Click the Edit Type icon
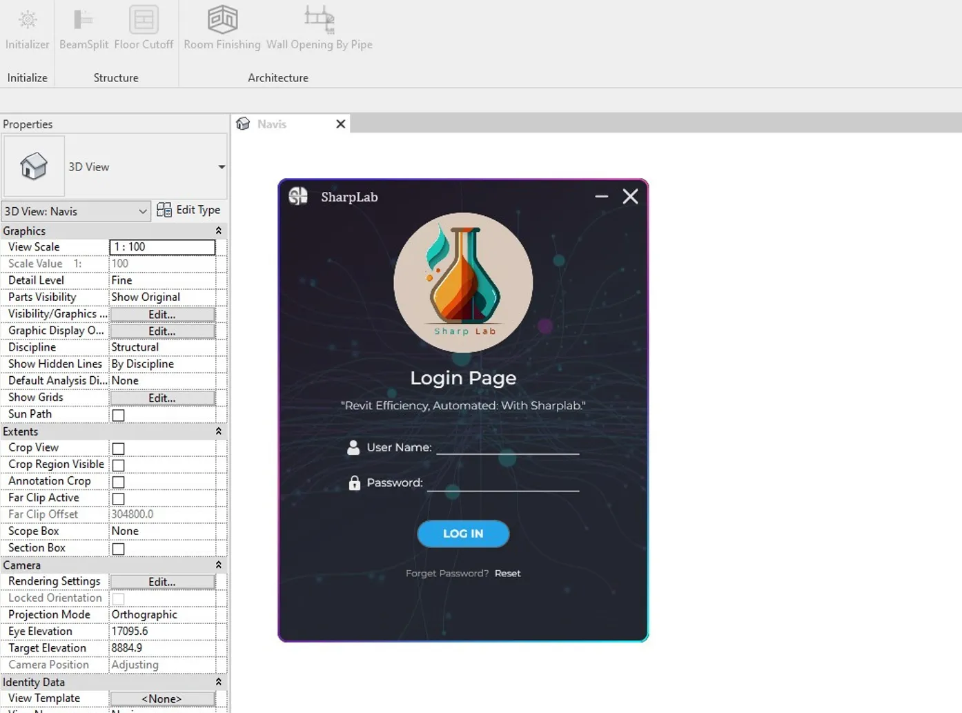Viewport: 962px width, 713px height. pyautogui.click(x=164, y=210)
